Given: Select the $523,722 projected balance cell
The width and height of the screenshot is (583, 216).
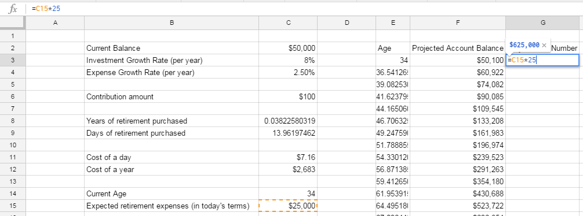Looking at the screenshot, I should pyautogui.click(x=458, y=206).
